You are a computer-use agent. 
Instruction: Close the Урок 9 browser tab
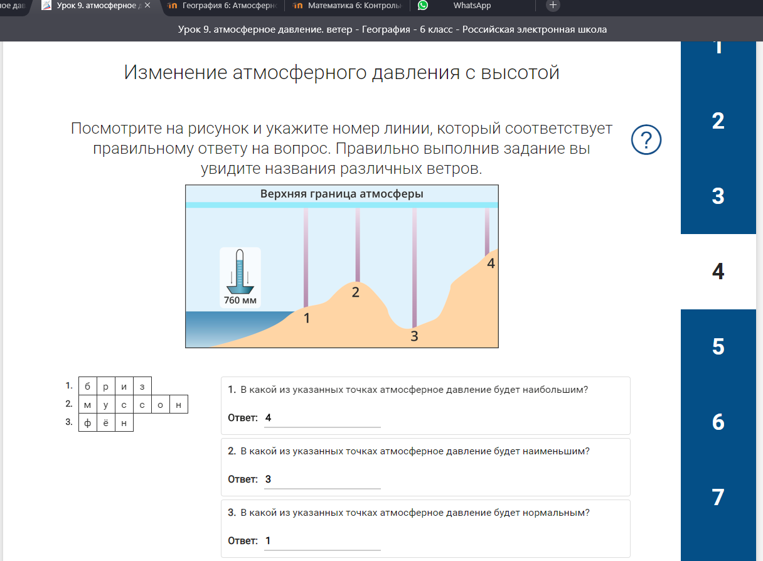pos(146,5)
